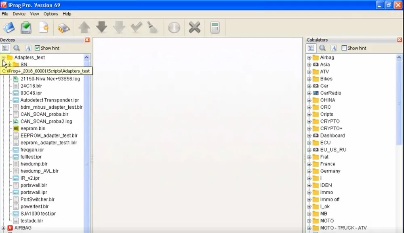
Task: Select the EU_US_RU folder
Action: pos(333,150)
